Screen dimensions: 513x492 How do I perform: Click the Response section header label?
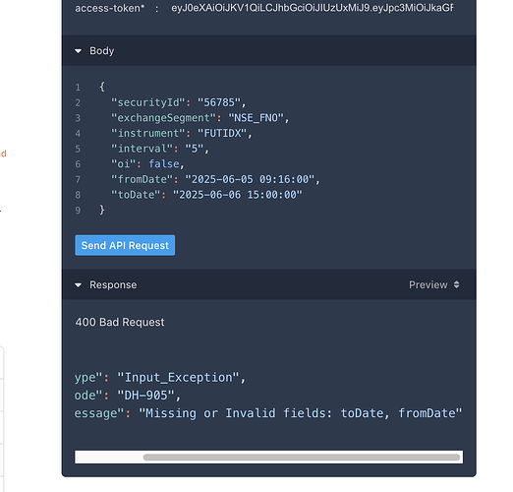[113, 284]
